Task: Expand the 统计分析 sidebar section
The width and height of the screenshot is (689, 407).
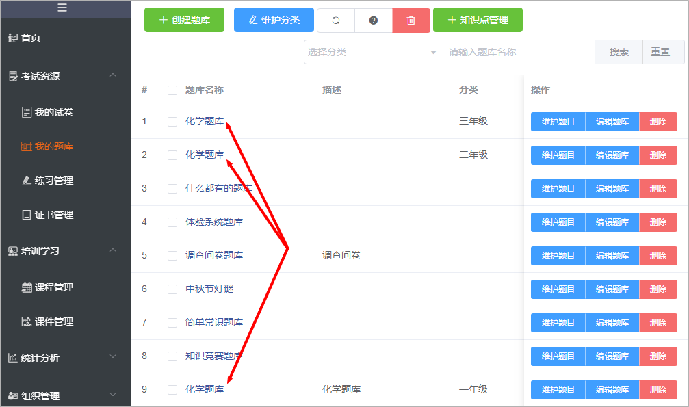Action: (113, 356)
